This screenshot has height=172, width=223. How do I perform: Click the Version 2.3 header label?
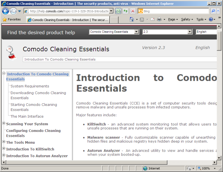(x=154, y=48)
